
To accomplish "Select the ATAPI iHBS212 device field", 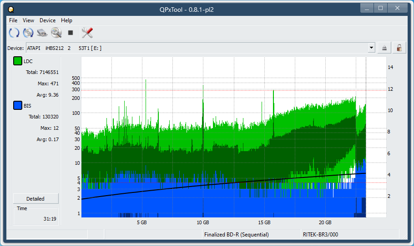I will click(200, 48).
